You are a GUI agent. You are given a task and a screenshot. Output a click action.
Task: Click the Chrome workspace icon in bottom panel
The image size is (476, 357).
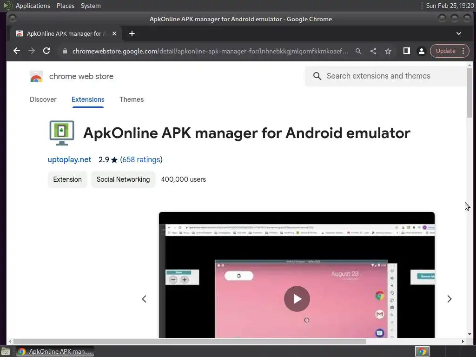422,351
